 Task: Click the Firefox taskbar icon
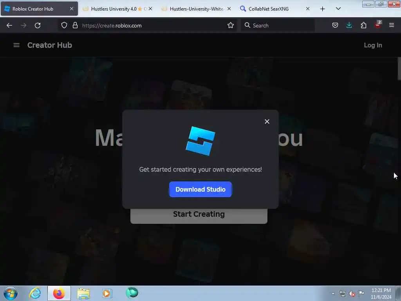point(59,293)
